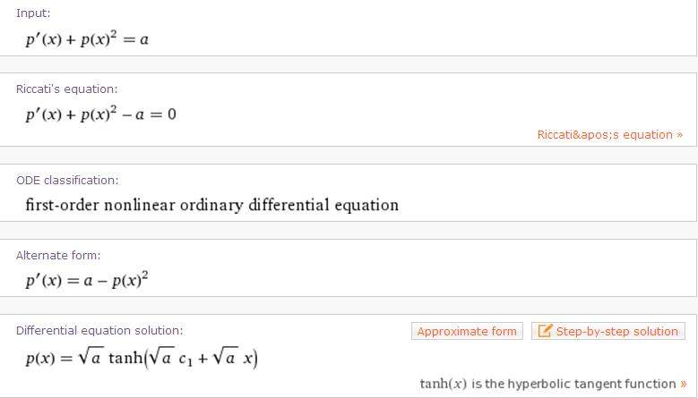698x398 pixels.
Task: Click the tanh differential equation solution formula
Action: pos(142,359)
